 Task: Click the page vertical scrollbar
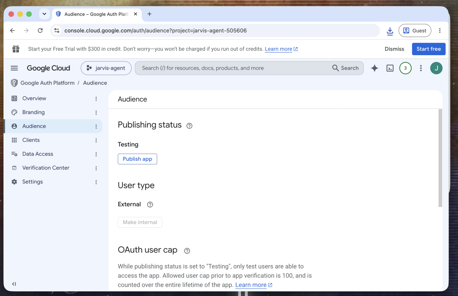[440, 158]
